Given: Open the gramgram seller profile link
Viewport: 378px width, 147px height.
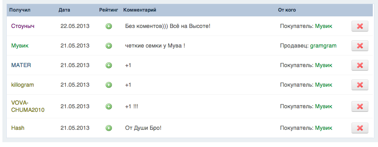Looking at the screenshot, I should click(x=323, y=46).
